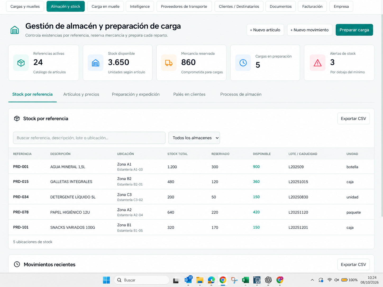Viewport: 383px width, 287px height.
Task: Click the + Nuevo movimiento button
Action: pos(309,30)
